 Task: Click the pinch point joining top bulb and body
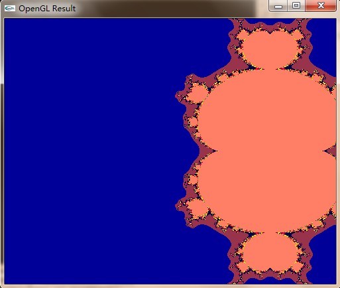click(x=270, y=69)
